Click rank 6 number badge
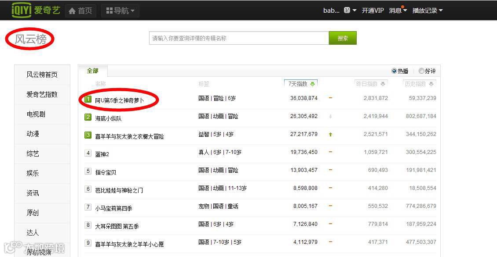Viewport: 497px width, 257px height. click(x=88, y=189)
